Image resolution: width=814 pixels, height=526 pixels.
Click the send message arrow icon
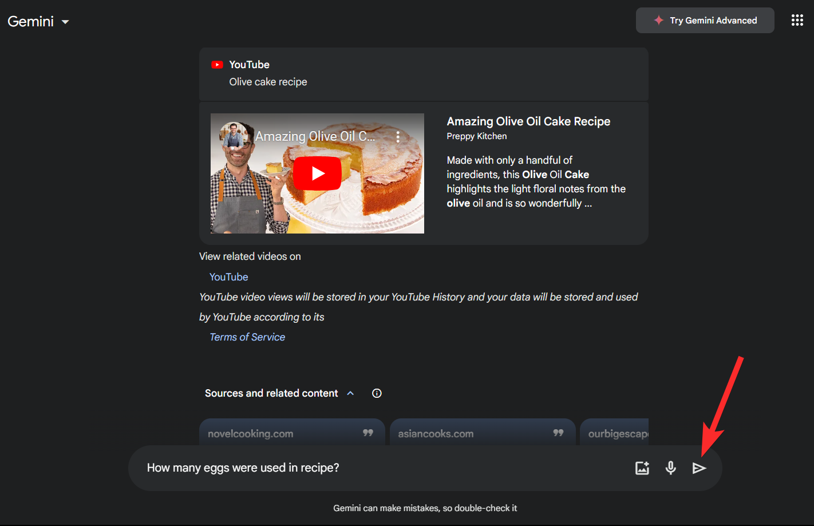tap(699, 468)
